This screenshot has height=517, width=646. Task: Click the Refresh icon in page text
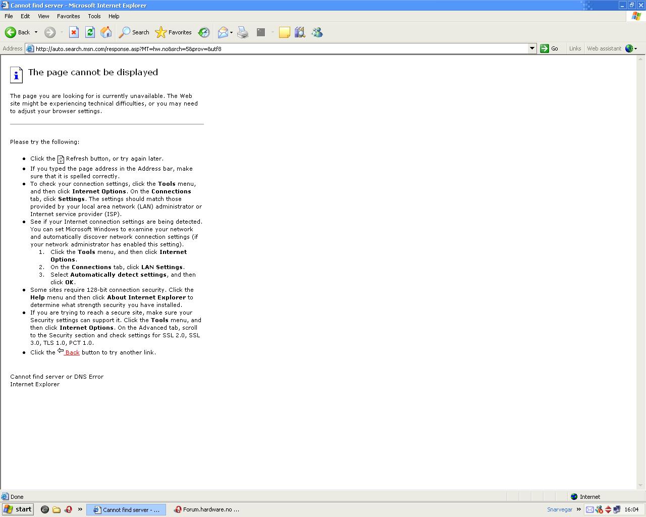tap(61, 159)
